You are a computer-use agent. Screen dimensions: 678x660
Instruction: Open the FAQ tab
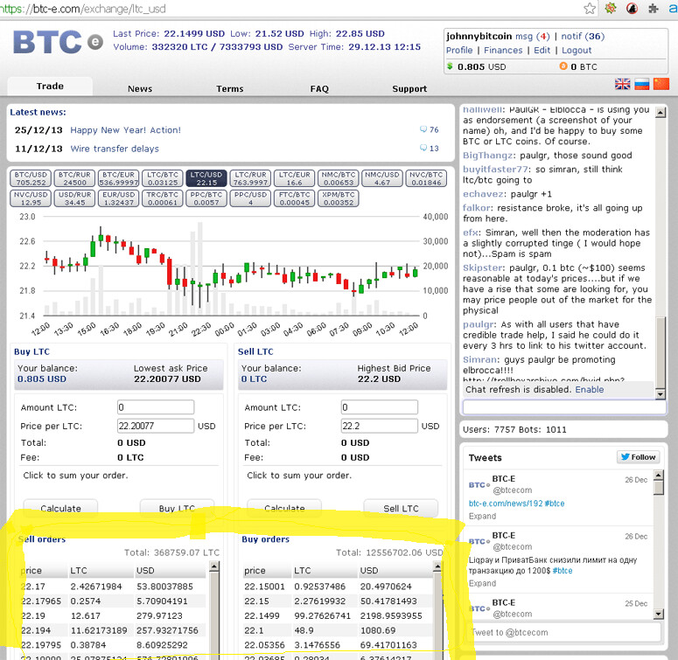pyautogui.click(x=319, y=88)
